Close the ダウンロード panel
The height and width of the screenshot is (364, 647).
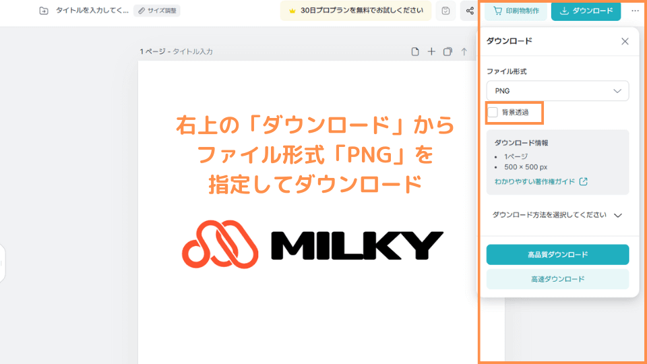coord(625,41)
